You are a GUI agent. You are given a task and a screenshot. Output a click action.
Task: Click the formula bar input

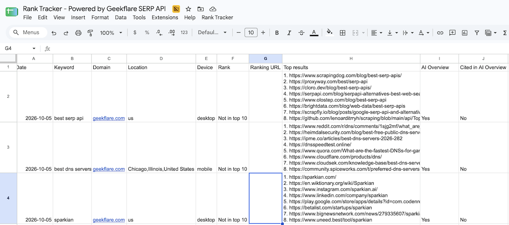coord(280,49)
